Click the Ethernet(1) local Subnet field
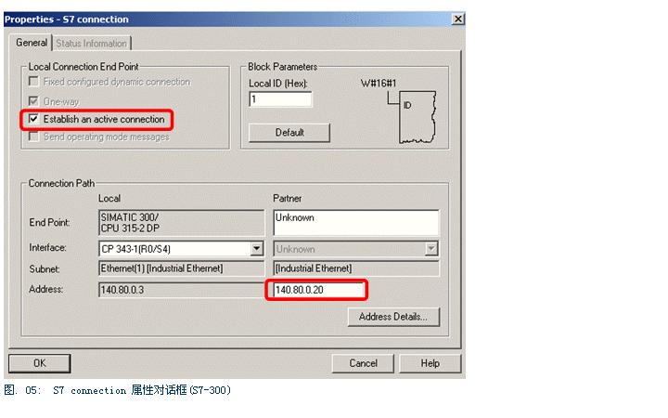 182,268
